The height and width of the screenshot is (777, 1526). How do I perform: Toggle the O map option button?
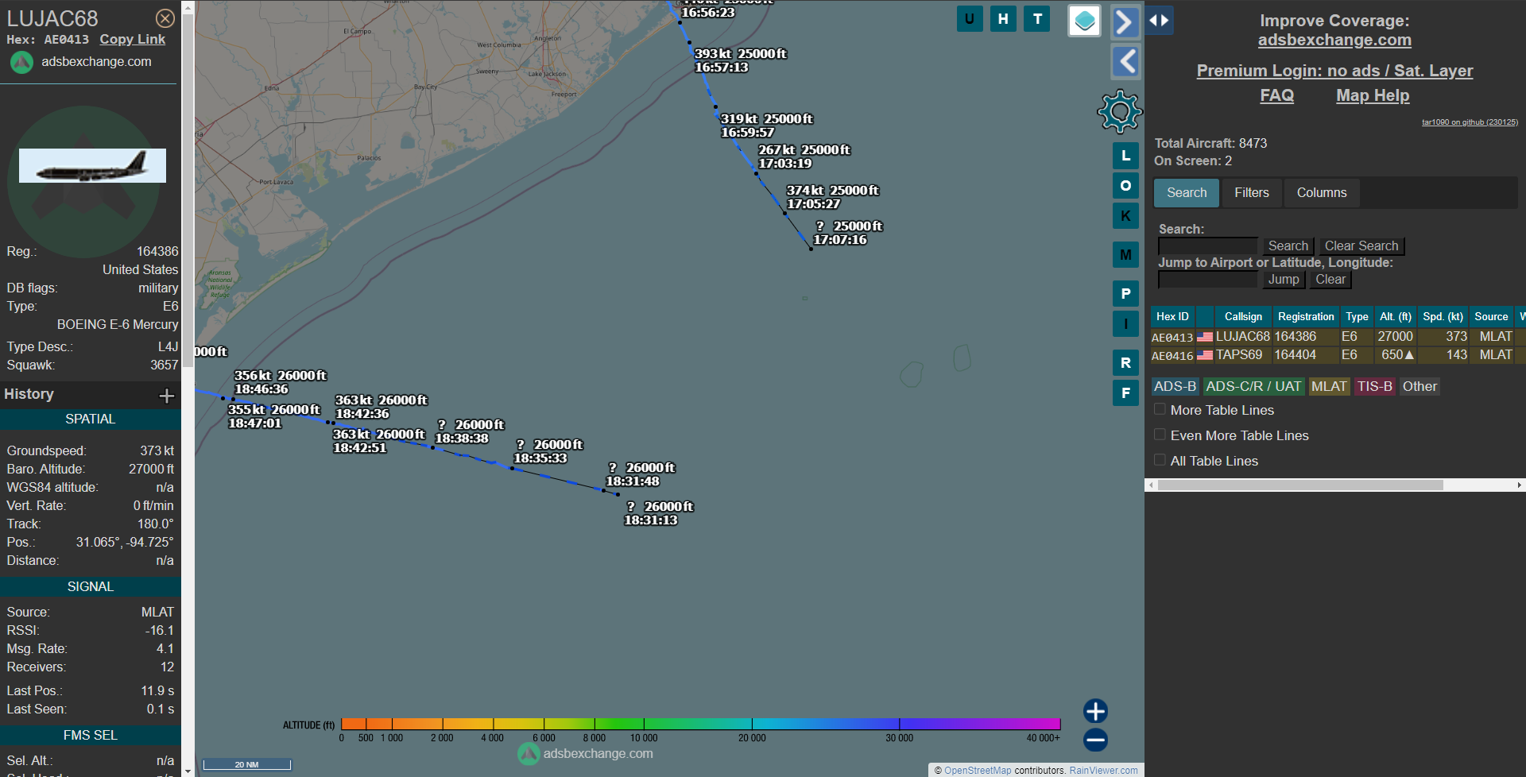(1125, 186)
